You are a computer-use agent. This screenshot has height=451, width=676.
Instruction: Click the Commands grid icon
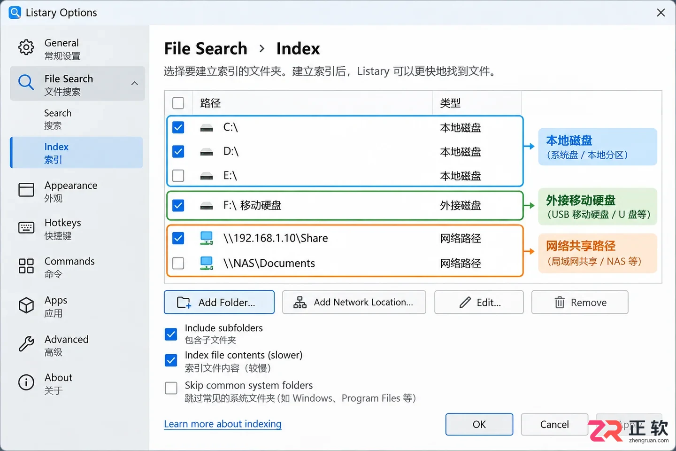pos(26,266)
